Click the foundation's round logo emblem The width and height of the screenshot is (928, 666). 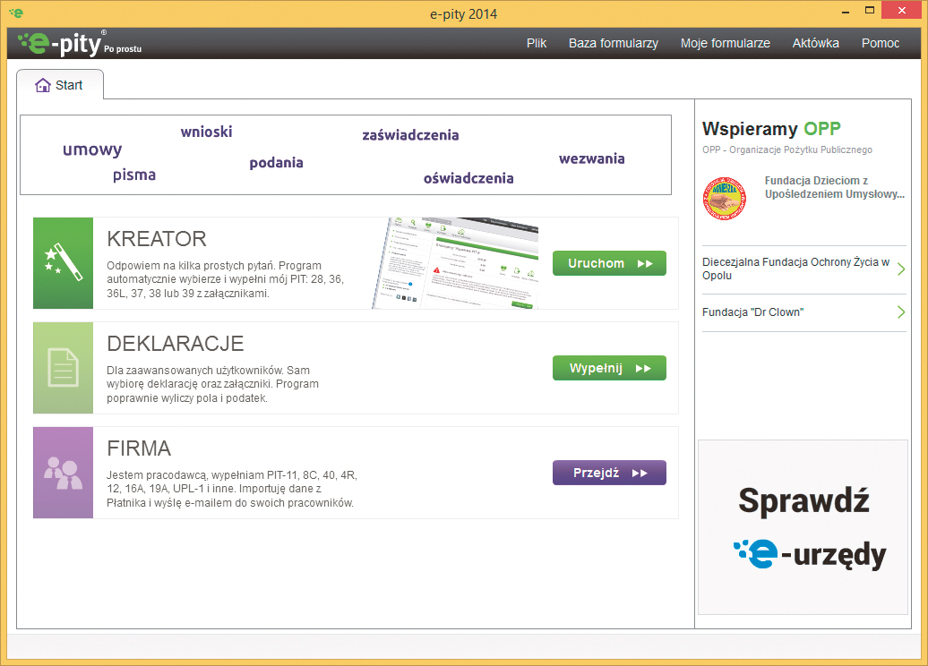(724, 198)
